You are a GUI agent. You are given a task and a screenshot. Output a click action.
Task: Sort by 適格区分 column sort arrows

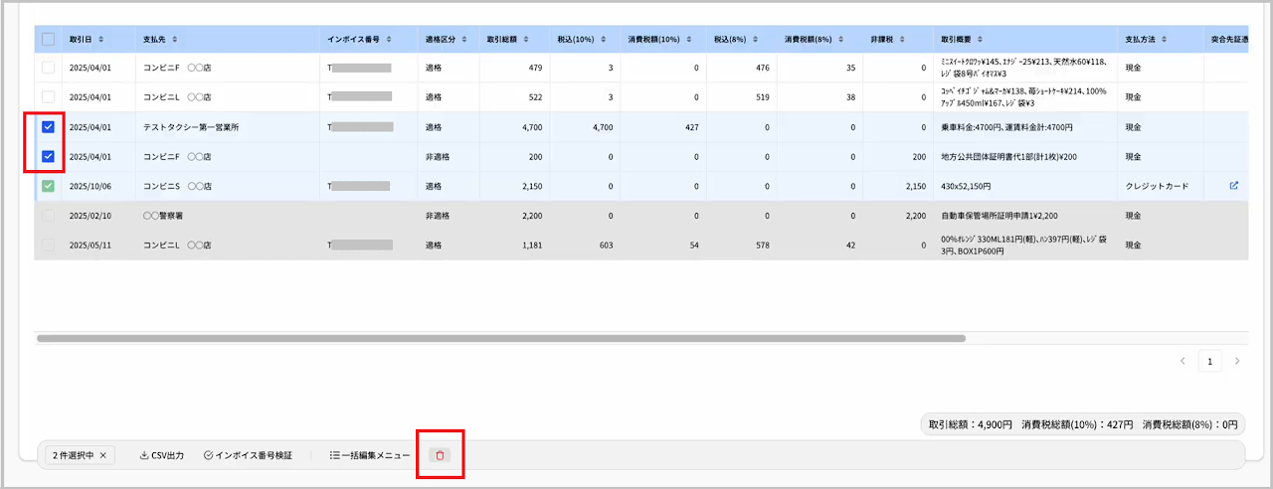(463, 40)
